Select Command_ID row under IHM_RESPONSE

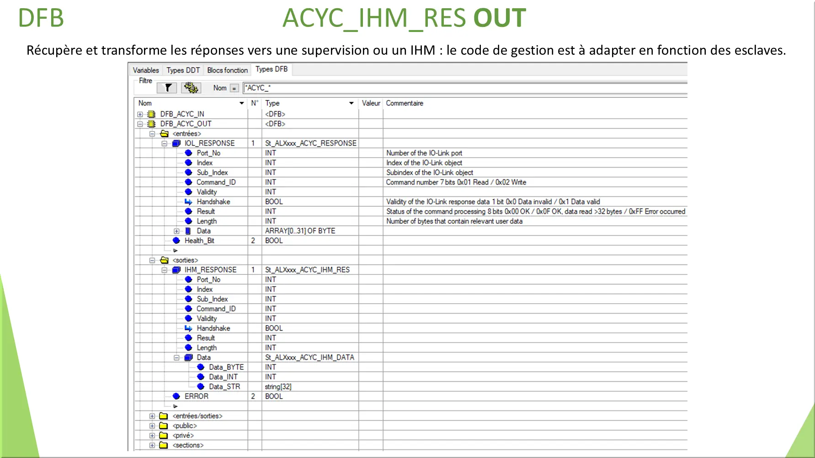(410, 309)
